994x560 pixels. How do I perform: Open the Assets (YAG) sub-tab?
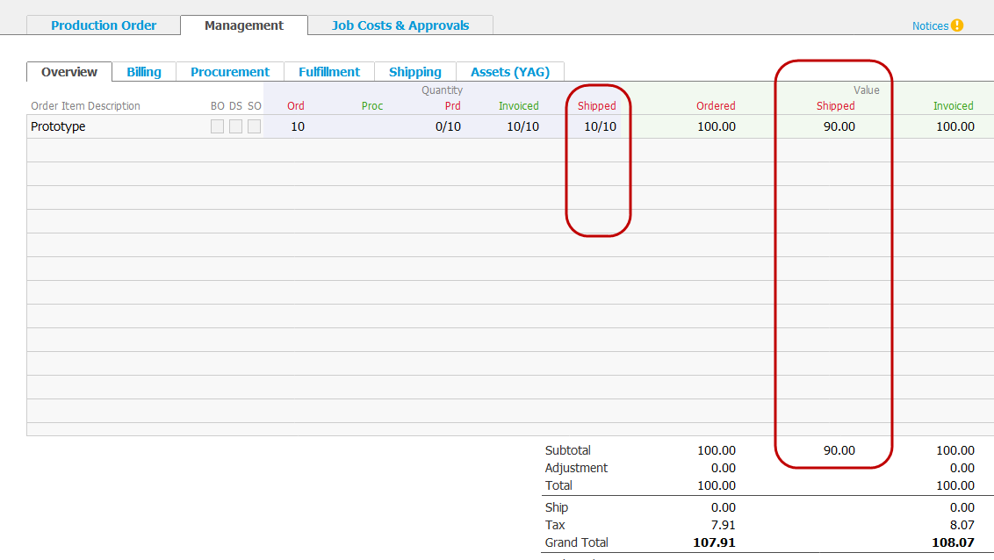pyautogui.click(x=510, y=72)
